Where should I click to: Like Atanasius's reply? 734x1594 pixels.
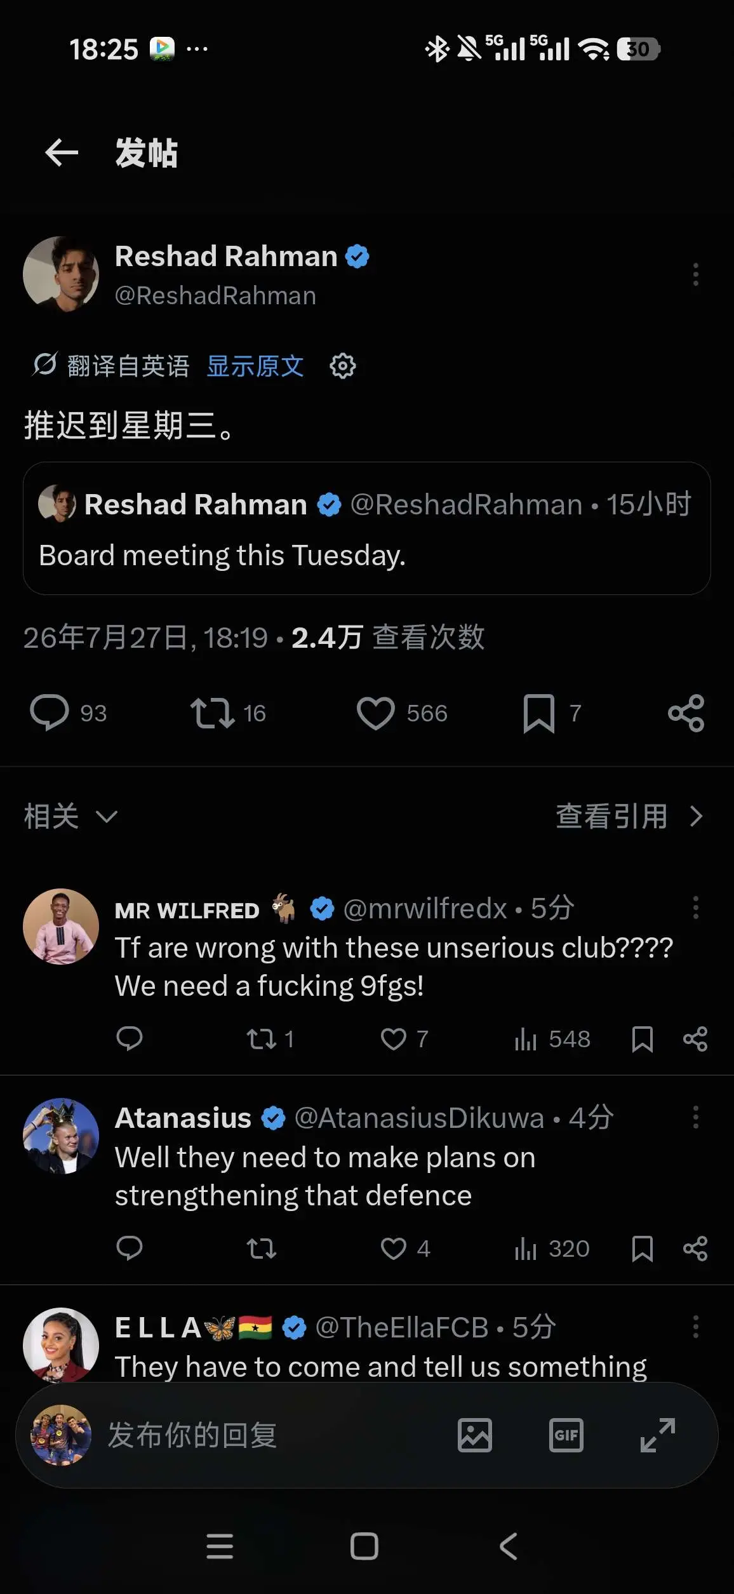(x=394, y=1249)
